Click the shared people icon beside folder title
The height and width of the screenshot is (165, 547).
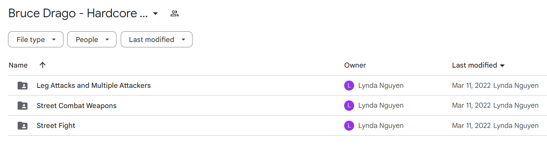(175, 14)
